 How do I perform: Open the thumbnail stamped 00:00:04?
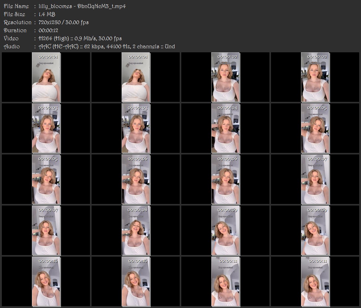(226, 128)
